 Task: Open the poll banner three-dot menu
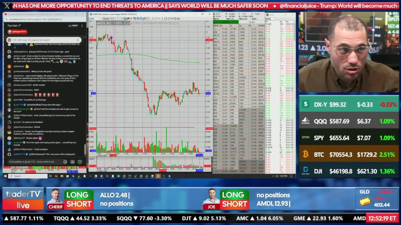point(78,40)
